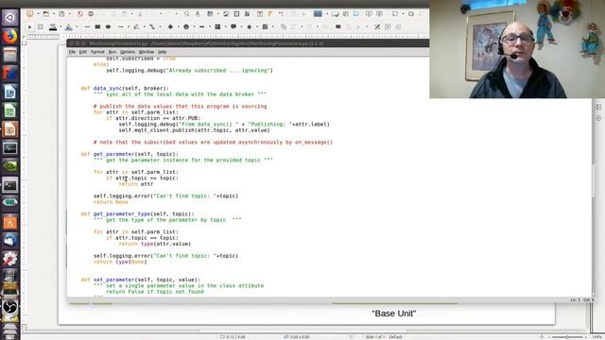Screen dimensions: 605x340
Task: Open the Edit menu in IDLE editor
Action: 82,52
